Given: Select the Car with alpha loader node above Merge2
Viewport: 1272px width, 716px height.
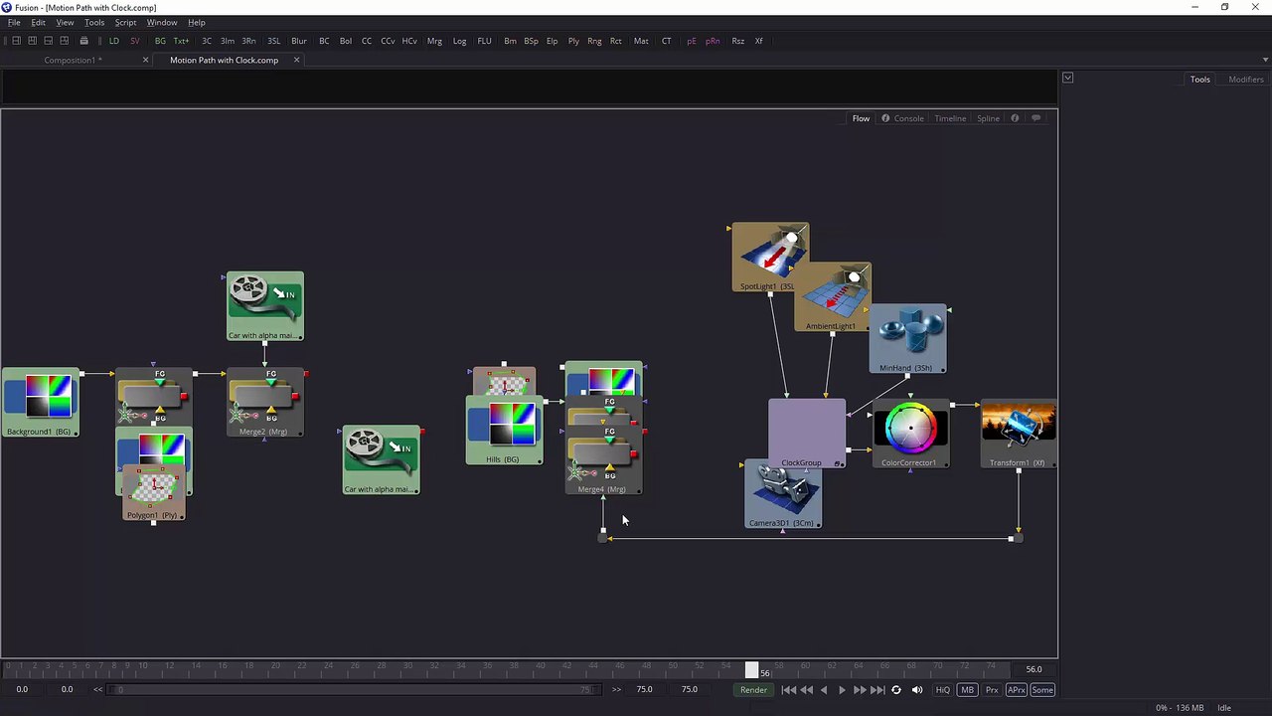Looking at the screenshot, I should point(265,306).
